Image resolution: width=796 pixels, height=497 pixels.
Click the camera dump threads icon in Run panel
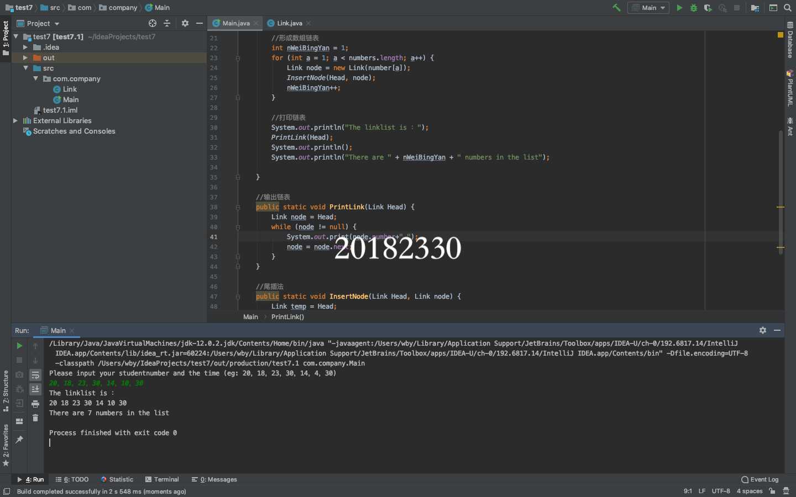[19, 374]
